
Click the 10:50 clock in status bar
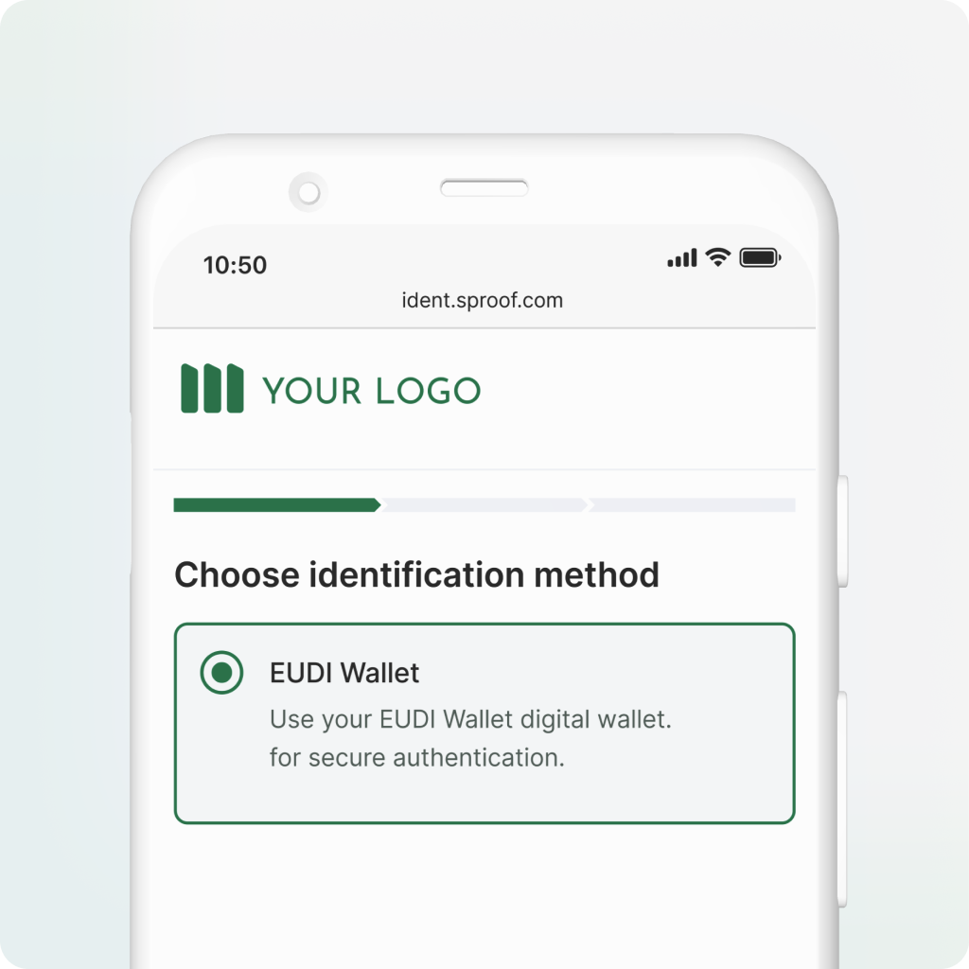click(x=235, y=265)
